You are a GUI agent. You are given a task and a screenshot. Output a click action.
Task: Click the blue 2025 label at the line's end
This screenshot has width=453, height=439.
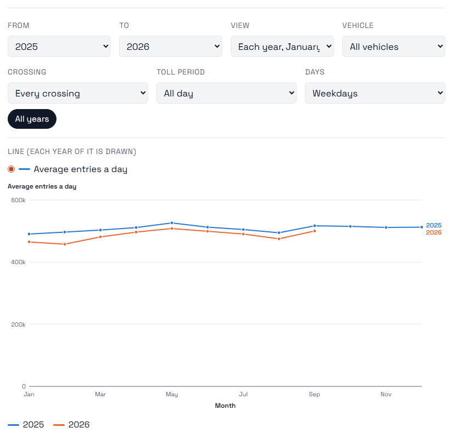[x=434, y=225]
